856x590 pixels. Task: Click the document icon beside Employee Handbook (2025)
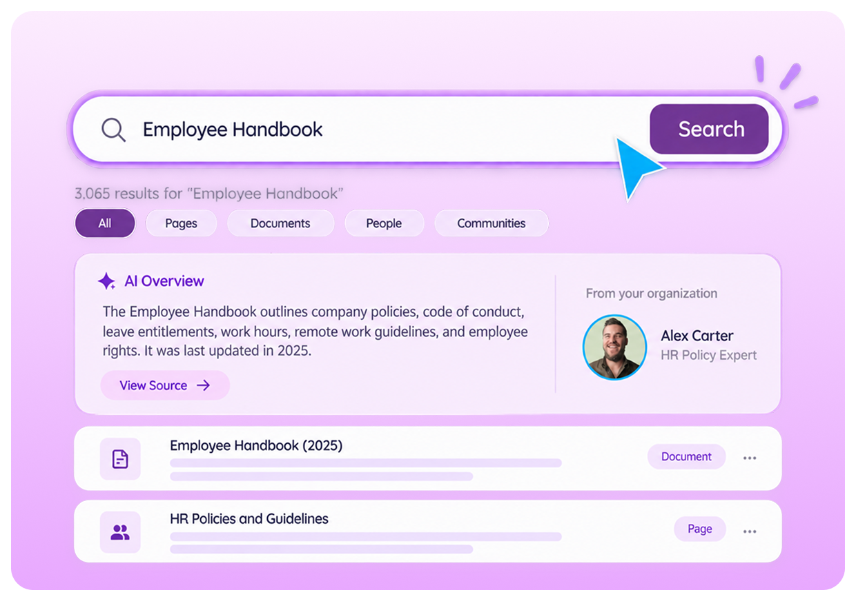coord(120,459)
